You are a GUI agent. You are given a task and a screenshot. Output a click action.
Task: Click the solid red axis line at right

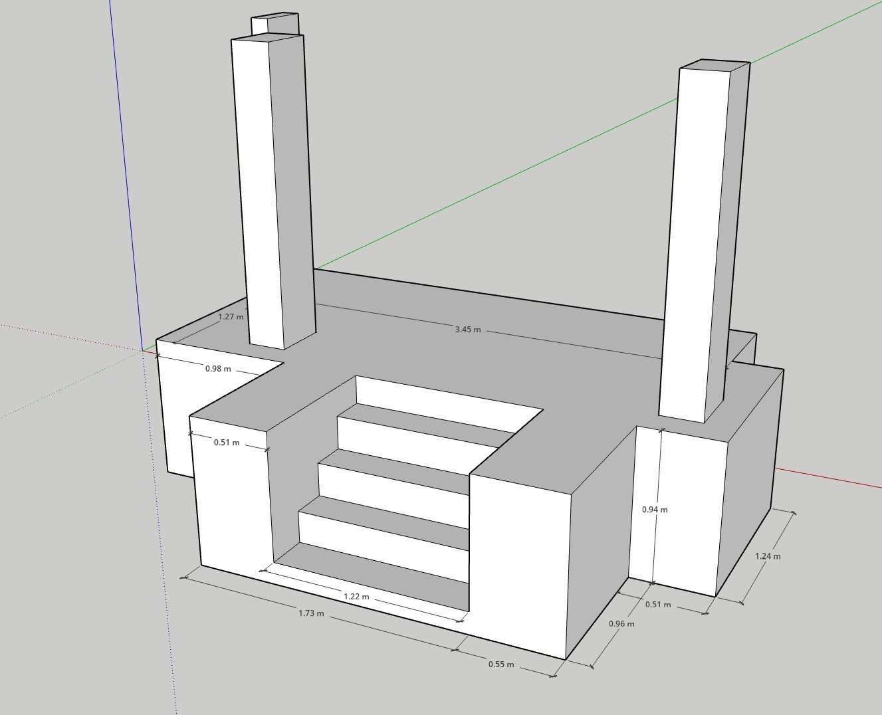coord(831,478)
